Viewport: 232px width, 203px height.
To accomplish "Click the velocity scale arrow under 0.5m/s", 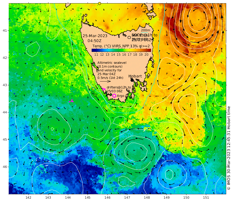I will [x=105, y=81].
